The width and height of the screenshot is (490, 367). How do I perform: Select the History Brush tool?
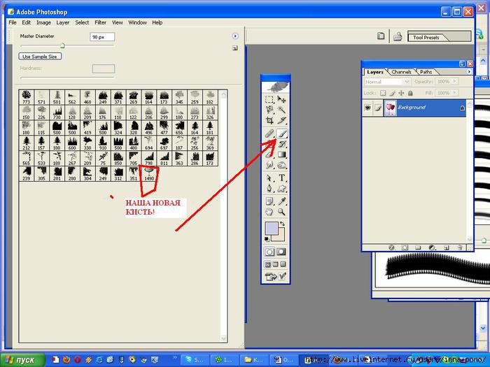click(281, 144)
